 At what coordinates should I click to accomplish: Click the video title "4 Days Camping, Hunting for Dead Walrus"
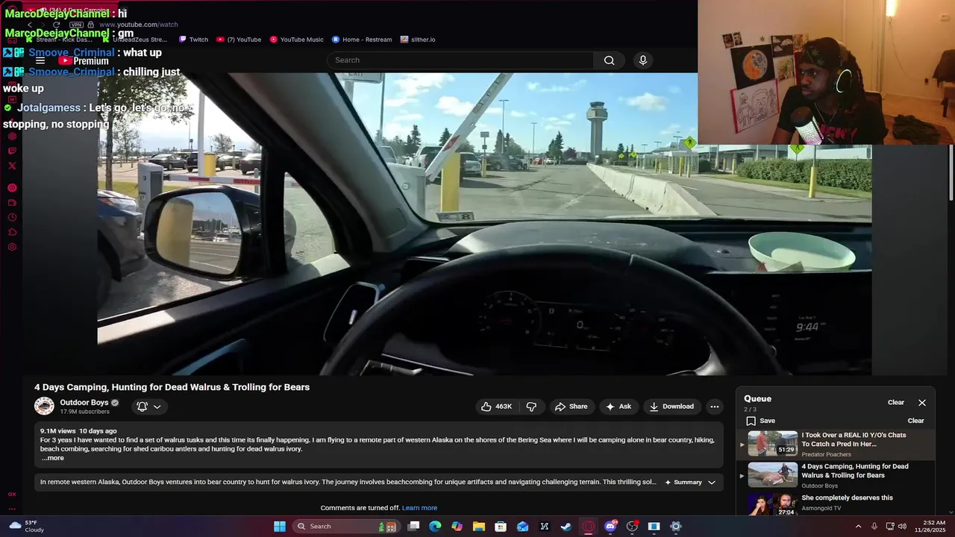pyautogui.click(x=172, y=387)
